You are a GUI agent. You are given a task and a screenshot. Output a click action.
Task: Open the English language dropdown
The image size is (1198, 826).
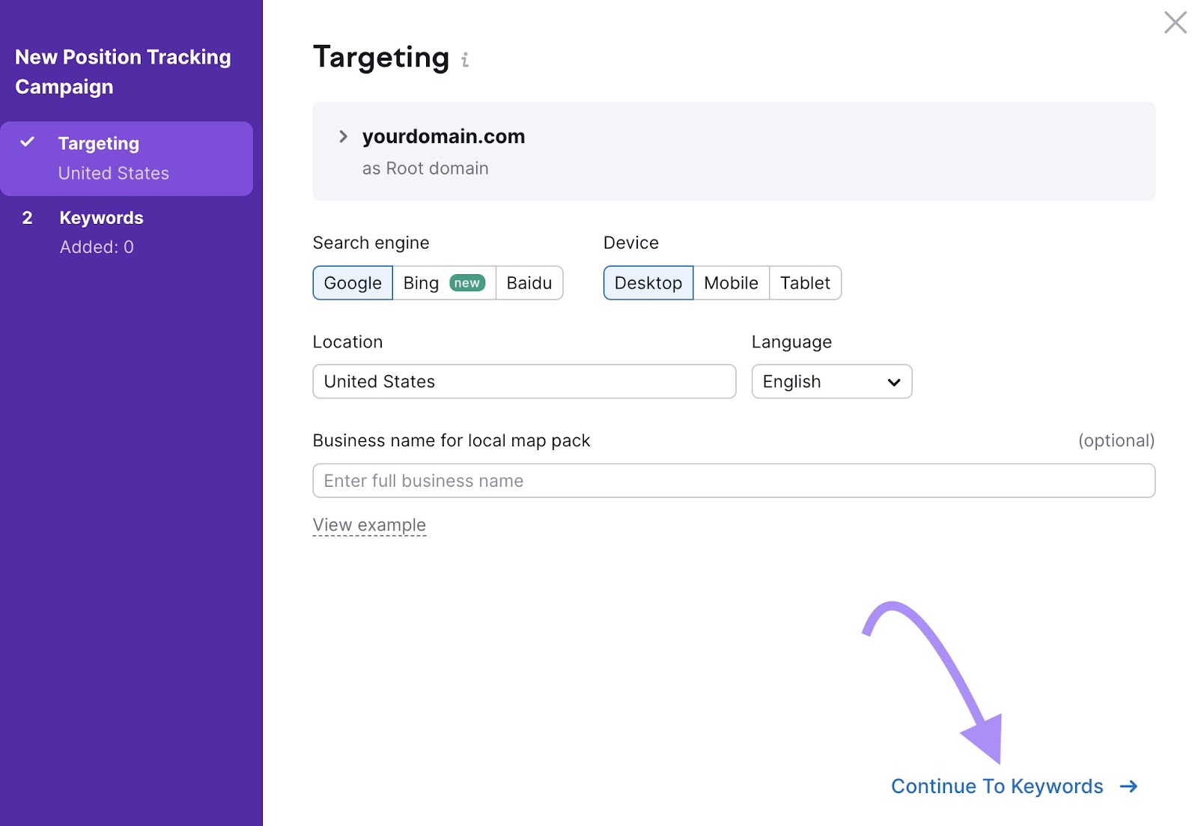[x=831, y=381]
